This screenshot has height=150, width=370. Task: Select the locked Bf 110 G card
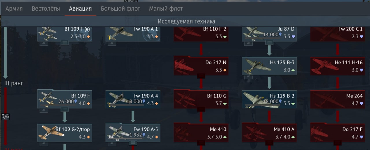click(201, 99)
